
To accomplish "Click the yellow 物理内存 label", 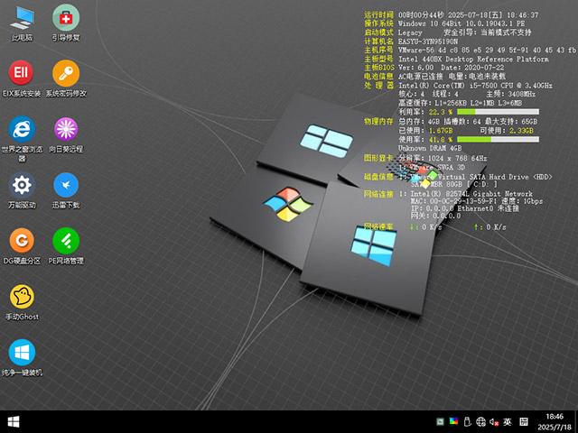I will coord(378,121).
